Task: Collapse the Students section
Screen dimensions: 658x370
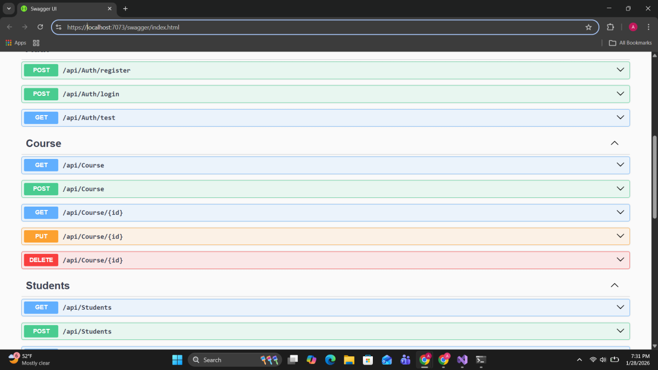Action: (614, 286)
